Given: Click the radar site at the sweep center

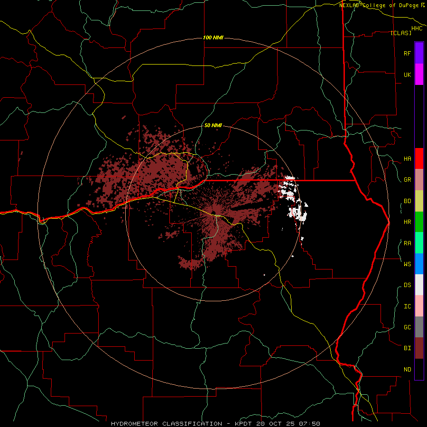Looking at the screenshot, I should pyautogui.click(x=213, y=213).
